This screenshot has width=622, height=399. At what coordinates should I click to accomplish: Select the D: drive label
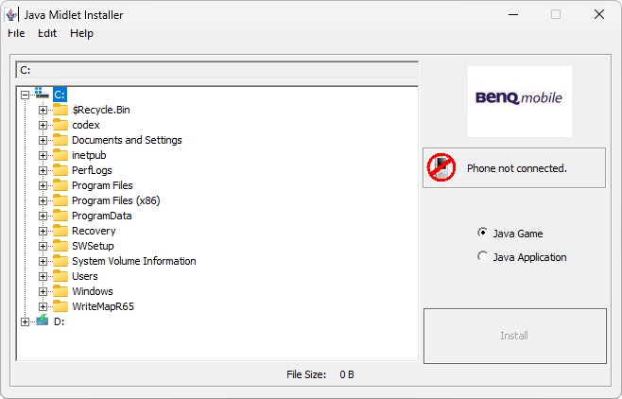[60, 321]
